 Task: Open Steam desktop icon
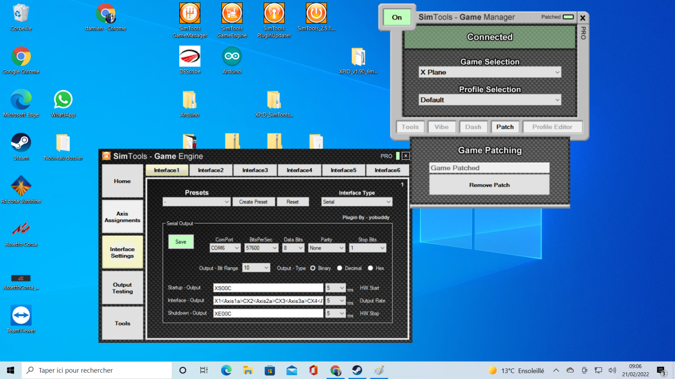(21, 147)
